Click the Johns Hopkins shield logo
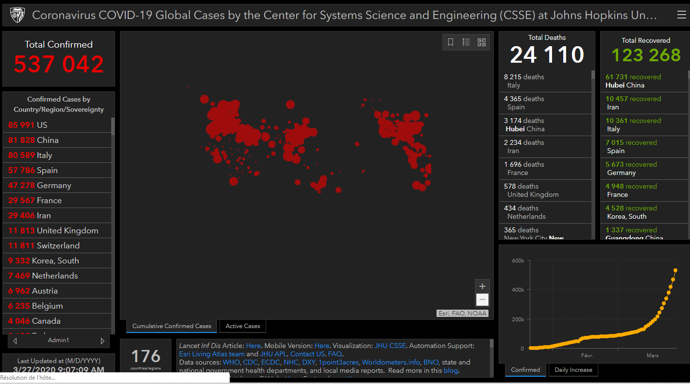The width and height of the screenshot is (690, 384). [17, 16]
